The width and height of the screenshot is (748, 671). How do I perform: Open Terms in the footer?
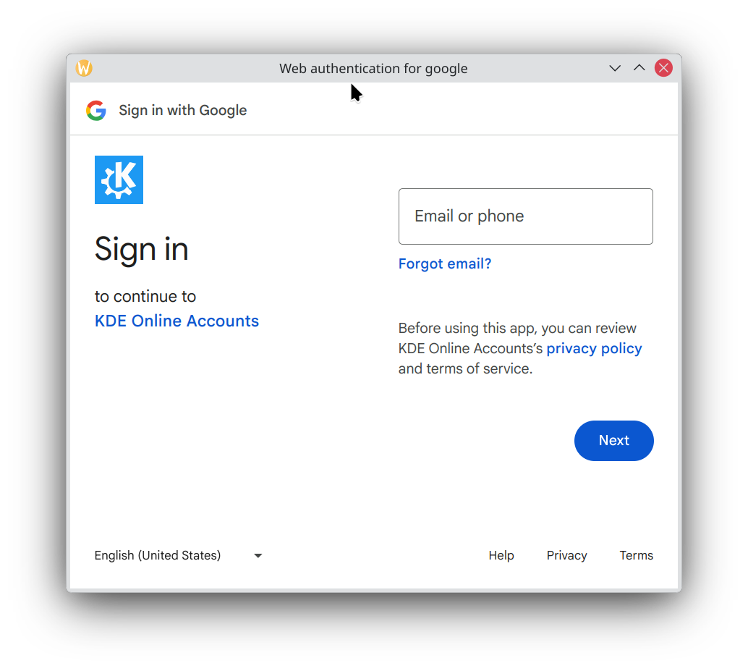click(637, 555)
